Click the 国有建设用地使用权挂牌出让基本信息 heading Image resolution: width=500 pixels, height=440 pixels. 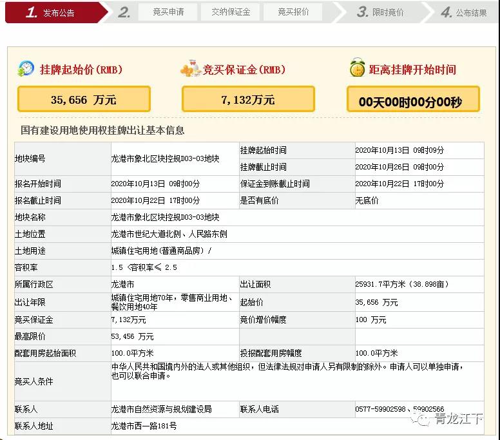click(x=102, y=130)
